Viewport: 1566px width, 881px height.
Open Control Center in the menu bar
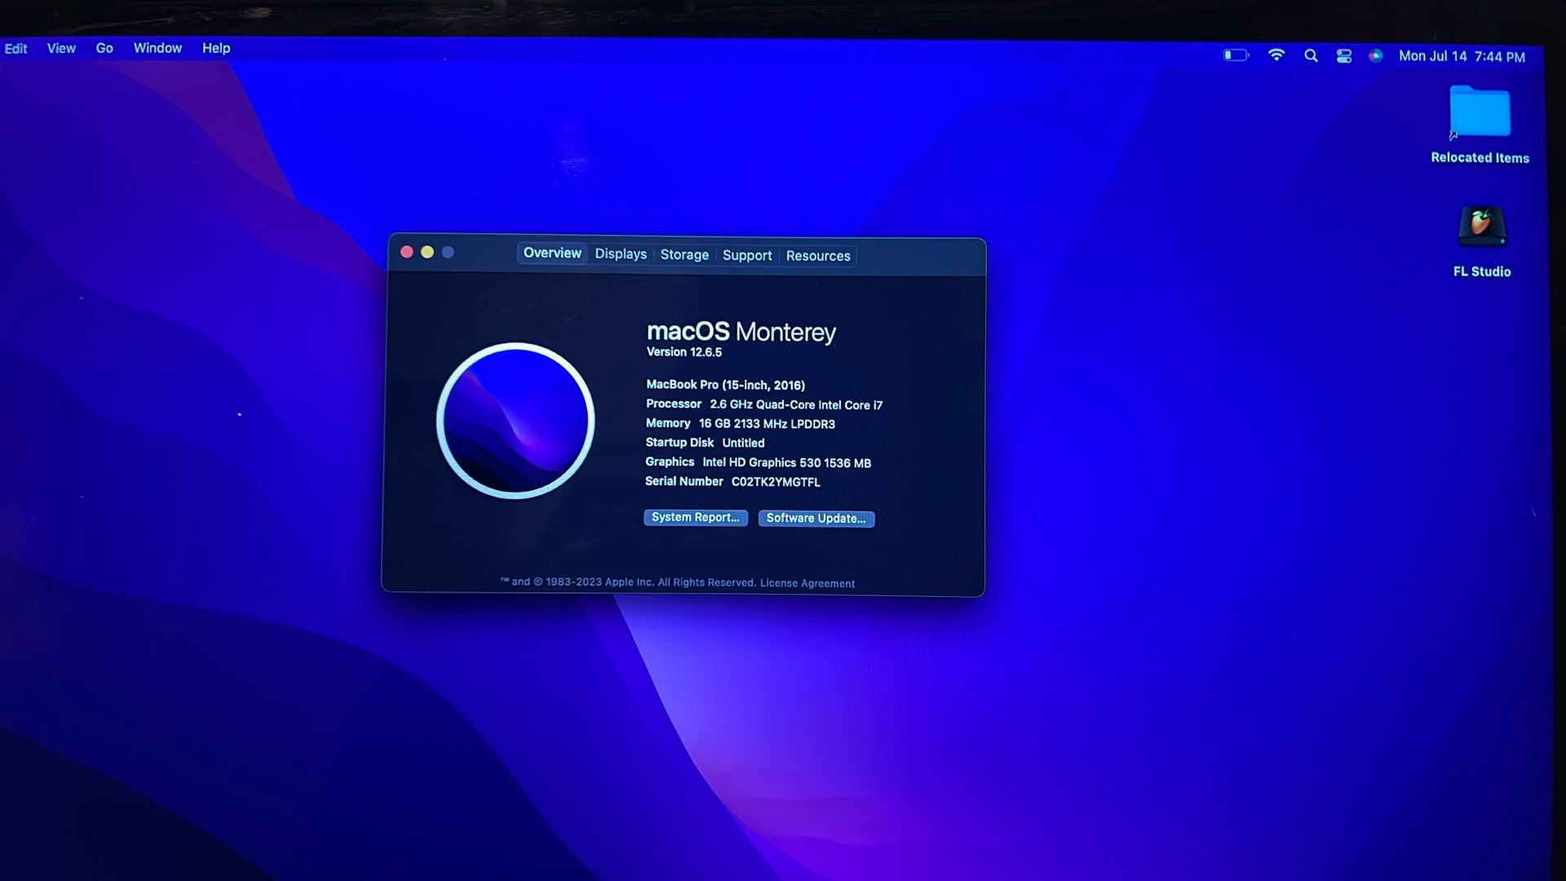click(x=1343, y=55)
